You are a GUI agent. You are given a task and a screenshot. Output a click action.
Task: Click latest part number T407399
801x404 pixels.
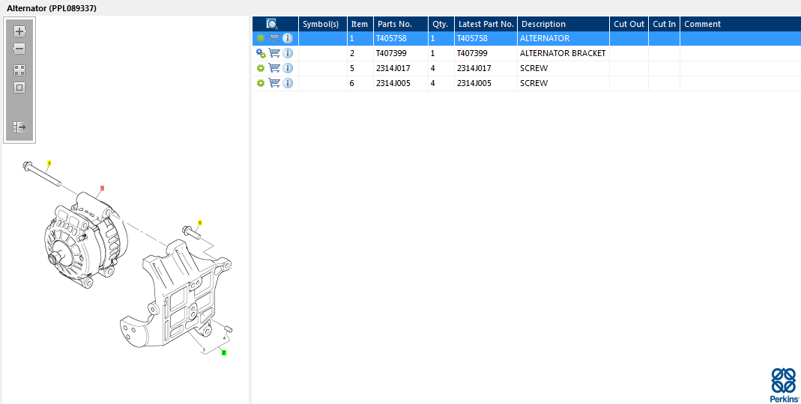pyautogui.click(x=472, y=53)
